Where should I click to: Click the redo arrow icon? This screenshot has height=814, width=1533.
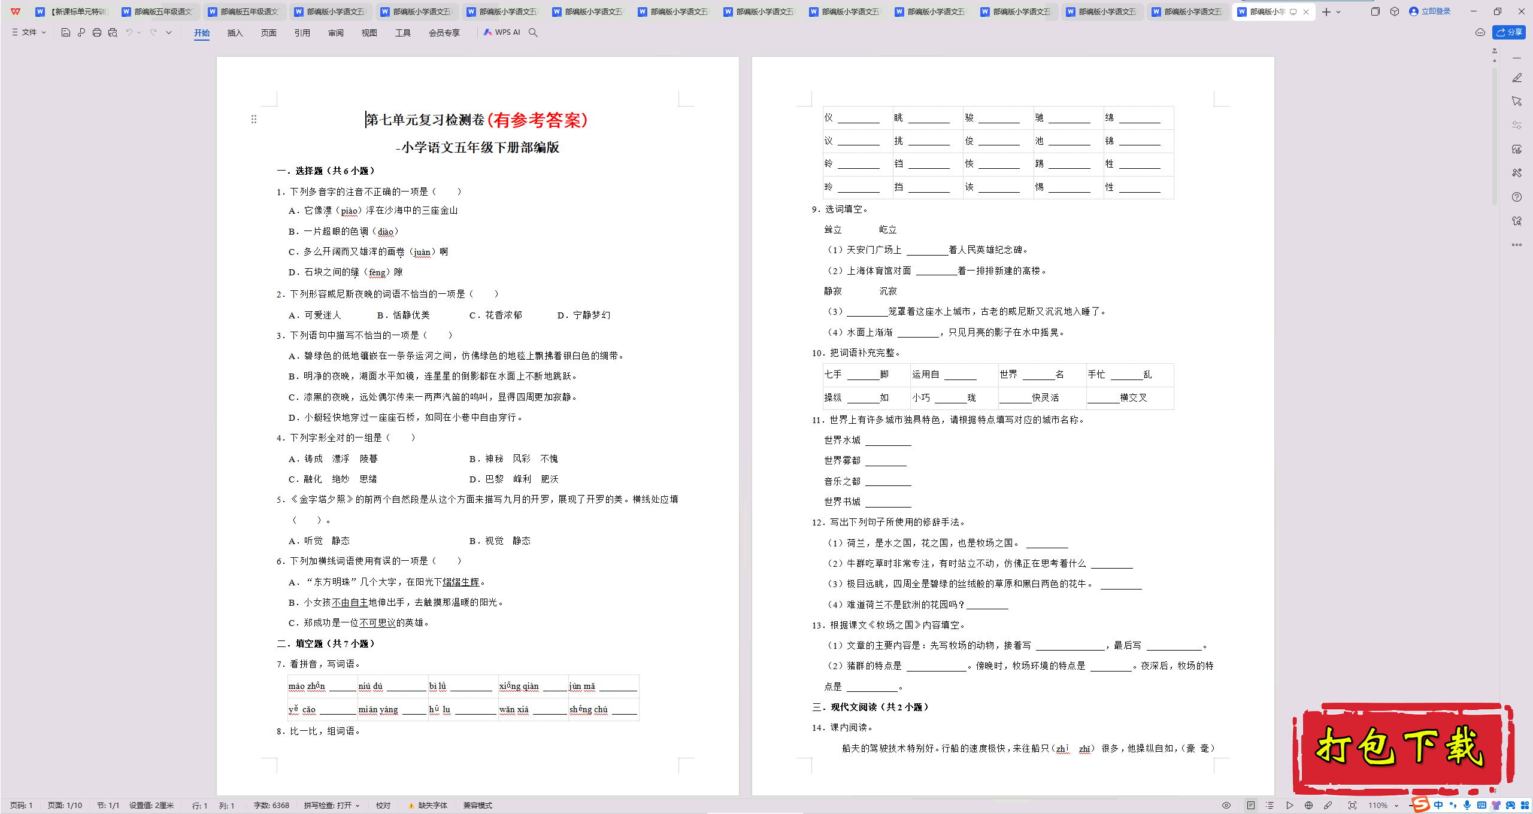(x=153, y=32)
